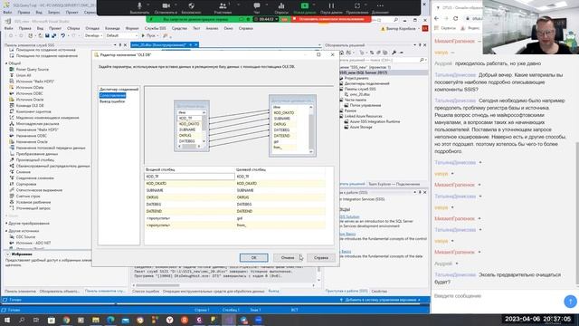Click input cell of the DATEBEG row
This screenshot has height=326, width=579.
[189, 204]
